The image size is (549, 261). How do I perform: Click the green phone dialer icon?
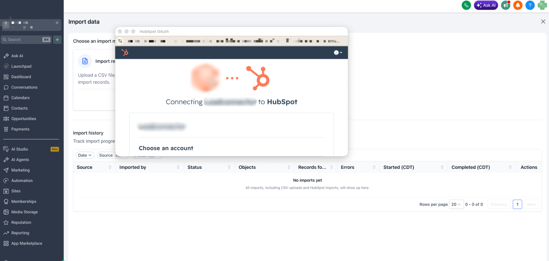tap(466, 5)
